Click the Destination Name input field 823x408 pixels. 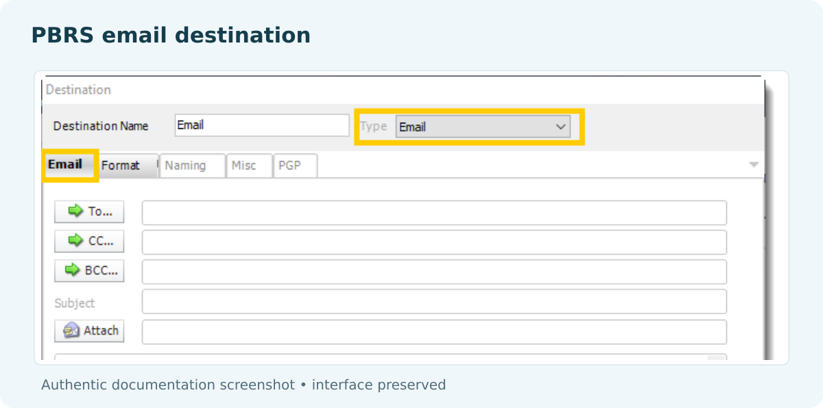click(262, 125)
